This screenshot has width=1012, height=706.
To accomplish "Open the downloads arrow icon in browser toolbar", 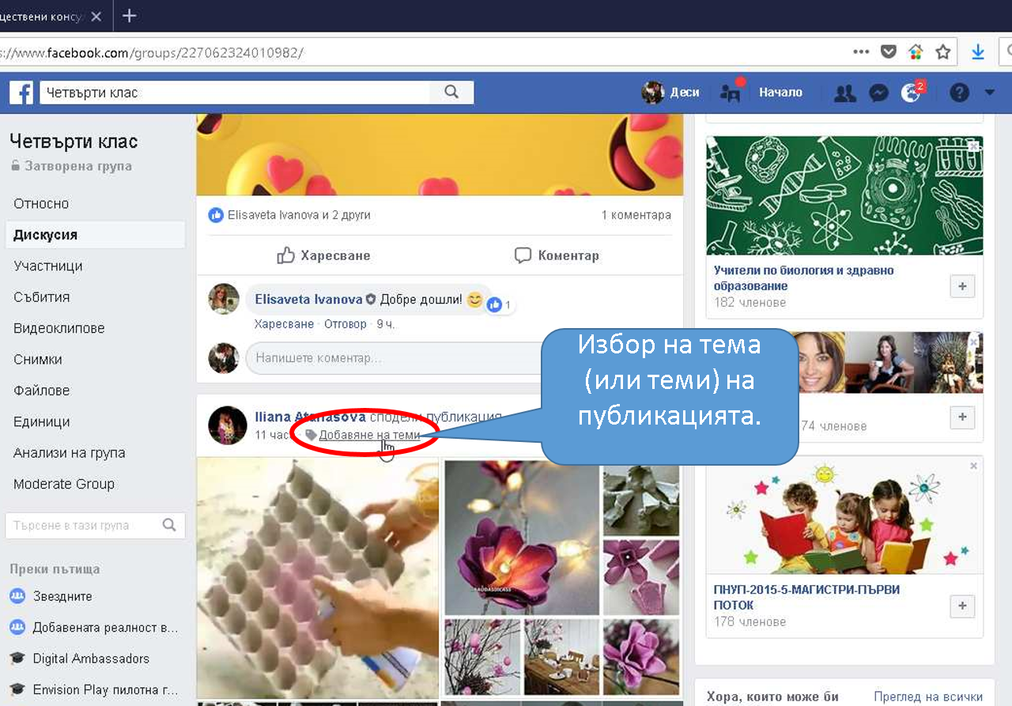I will (978, 52).
